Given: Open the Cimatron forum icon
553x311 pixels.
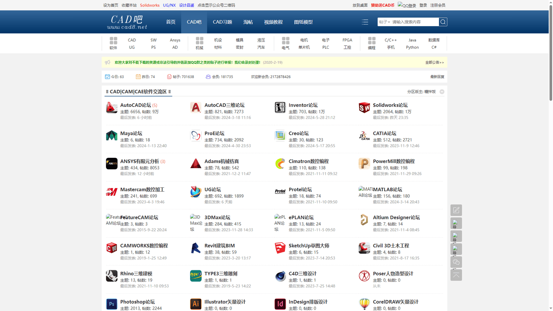Looking at the screenshot, I should click(280, 164).
